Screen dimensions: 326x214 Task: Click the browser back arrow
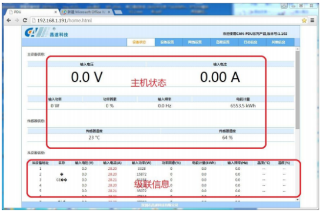click(x=9, y=21)
